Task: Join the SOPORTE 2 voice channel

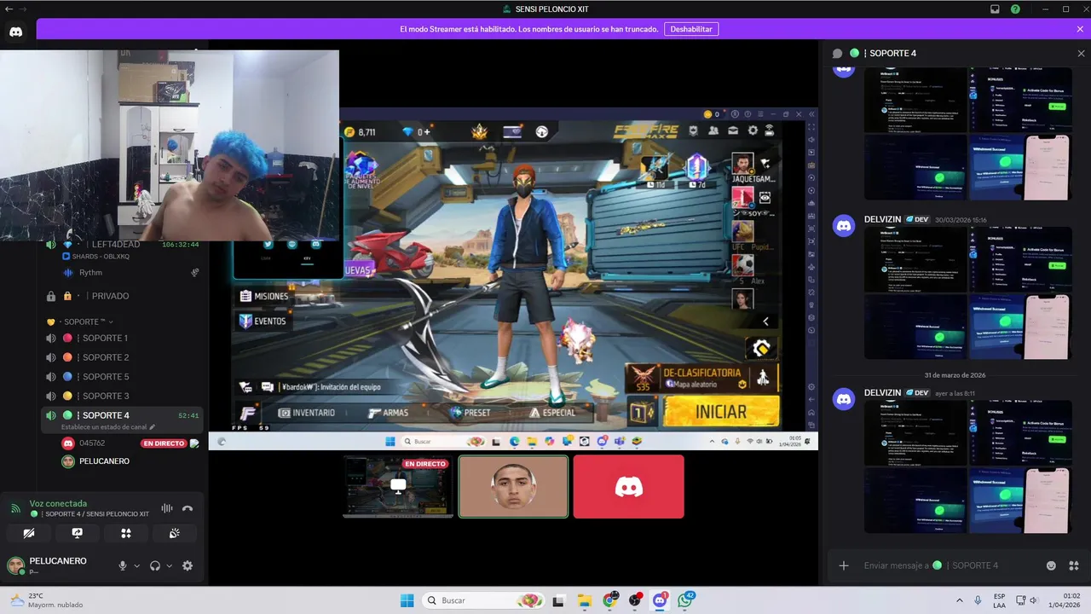Action: coord(123,357)
